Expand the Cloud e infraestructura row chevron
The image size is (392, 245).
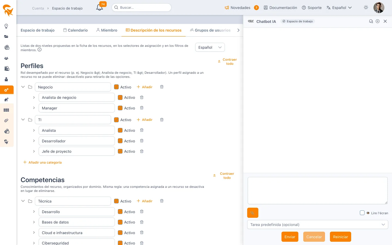34,232
